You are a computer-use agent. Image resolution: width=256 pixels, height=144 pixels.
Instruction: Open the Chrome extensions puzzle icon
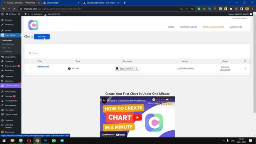click(x=231, y=9)
